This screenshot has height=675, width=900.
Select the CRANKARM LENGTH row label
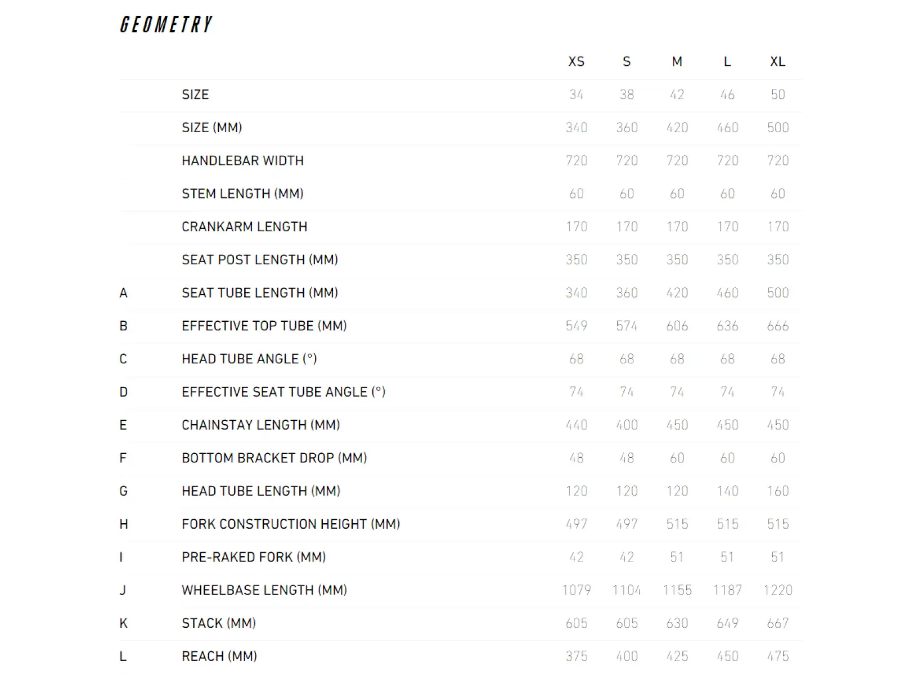point(244,227)
